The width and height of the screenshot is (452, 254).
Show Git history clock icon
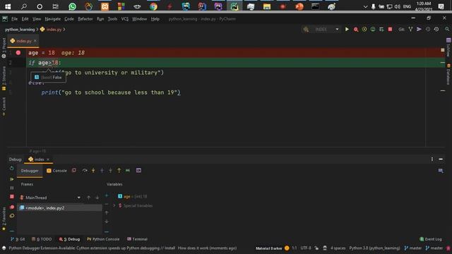point(428,30)
